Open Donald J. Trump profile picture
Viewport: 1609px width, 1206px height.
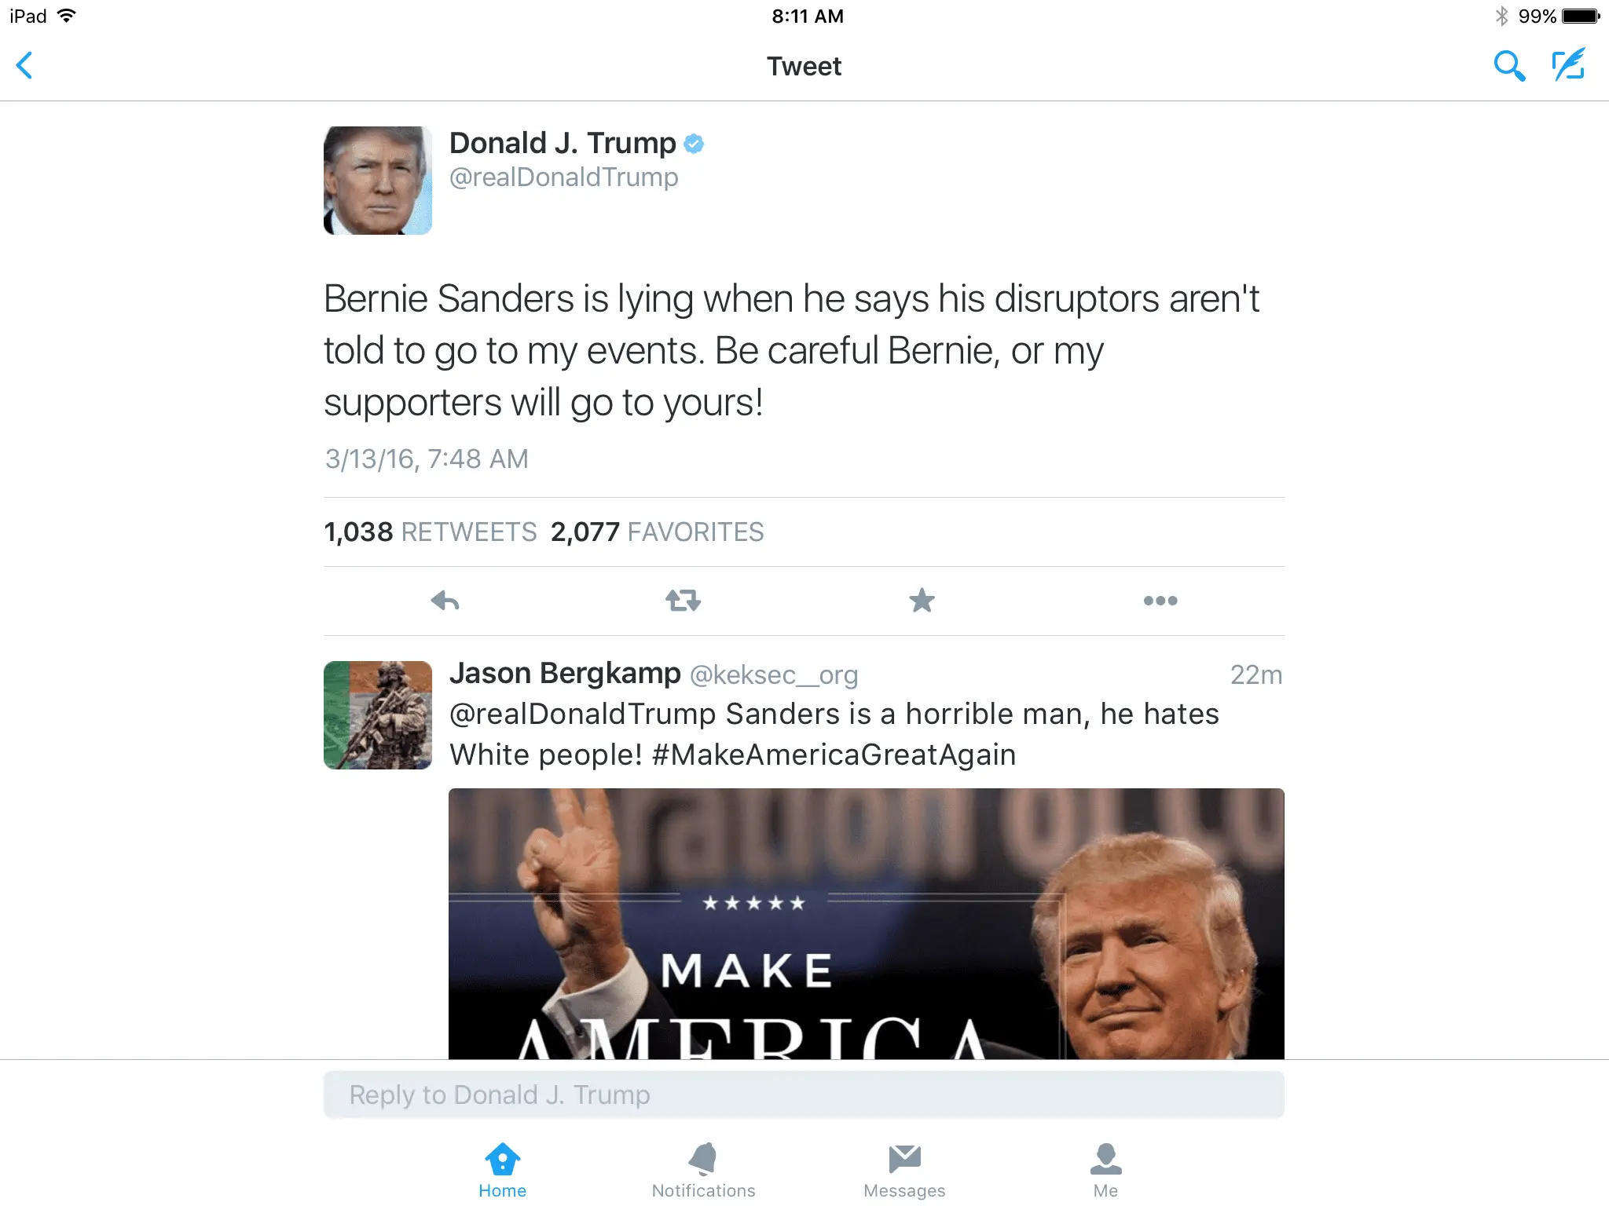(378, 181)
